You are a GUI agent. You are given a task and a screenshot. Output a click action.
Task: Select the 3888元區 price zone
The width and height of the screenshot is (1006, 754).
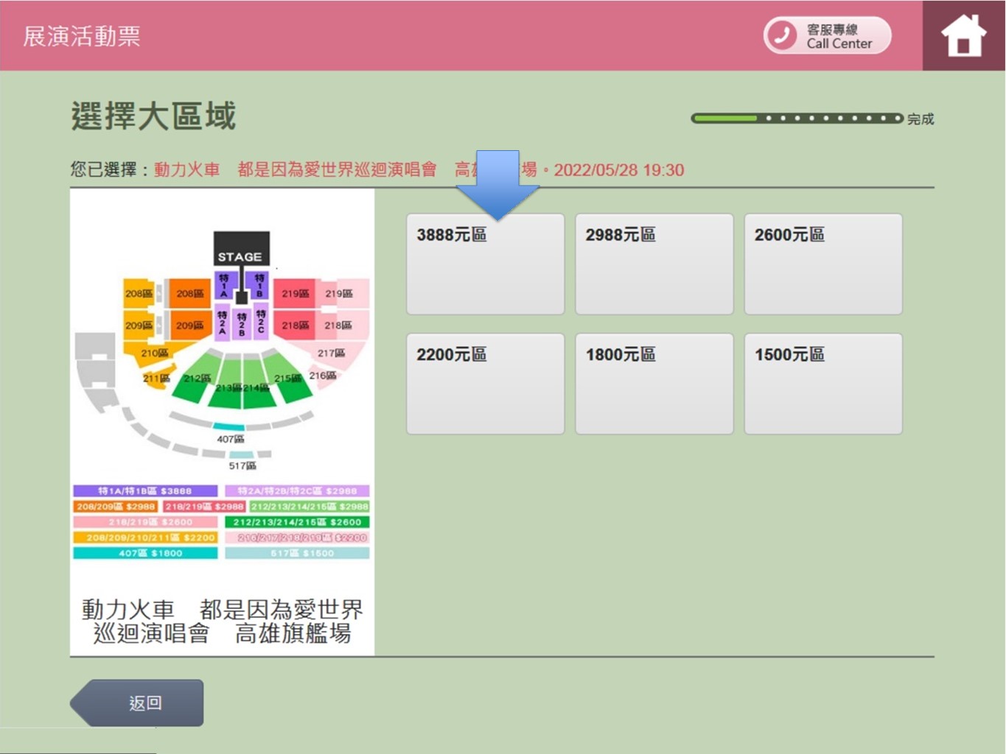coord(486,264)
